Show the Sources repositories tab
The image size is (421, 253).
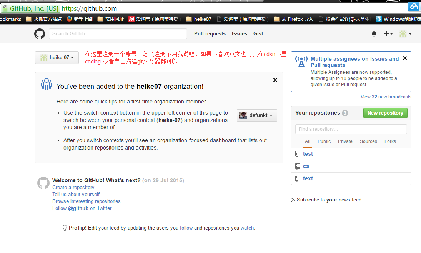tap(368, 141)
